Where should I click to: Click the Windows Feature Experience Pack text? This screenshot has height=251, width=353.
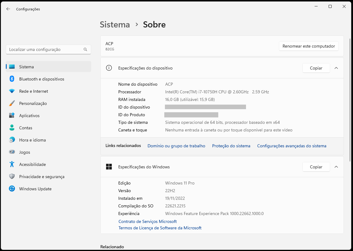[x=214, y=213]
